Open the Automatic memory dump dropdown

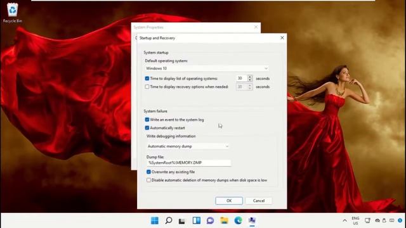(188, 146)
